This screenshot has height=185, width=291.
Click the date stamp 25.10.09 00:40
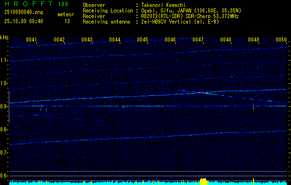tap(23, 21)
